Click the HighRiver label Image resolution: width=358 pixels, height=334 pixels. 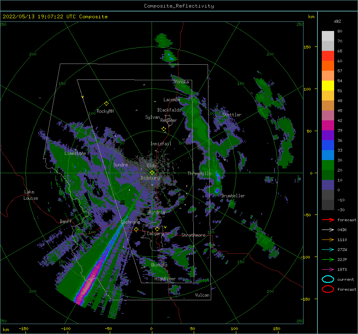(165, 279)
